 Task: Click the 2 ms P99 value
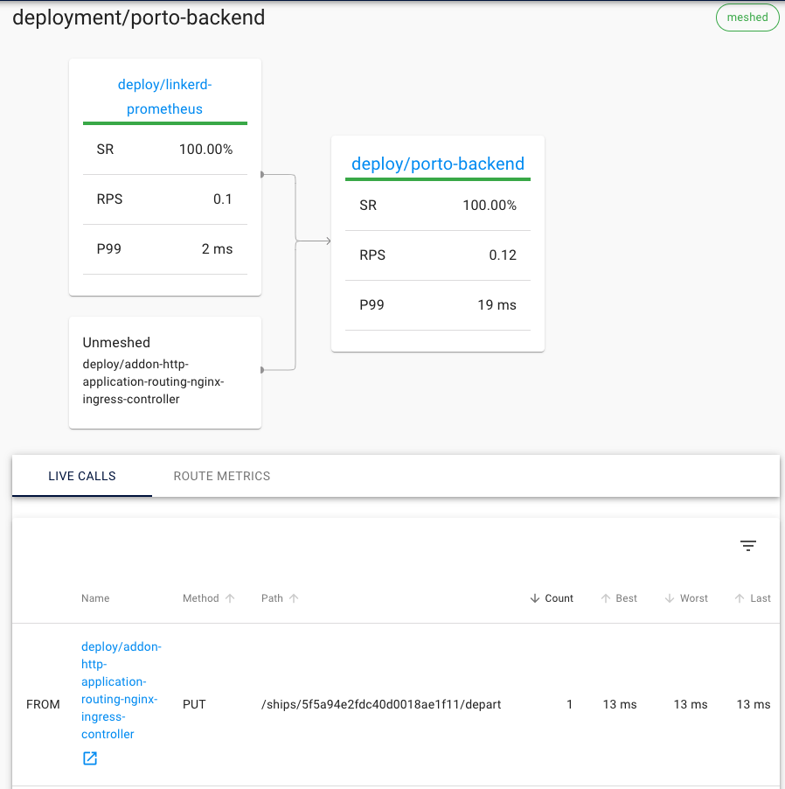(218, 249)
